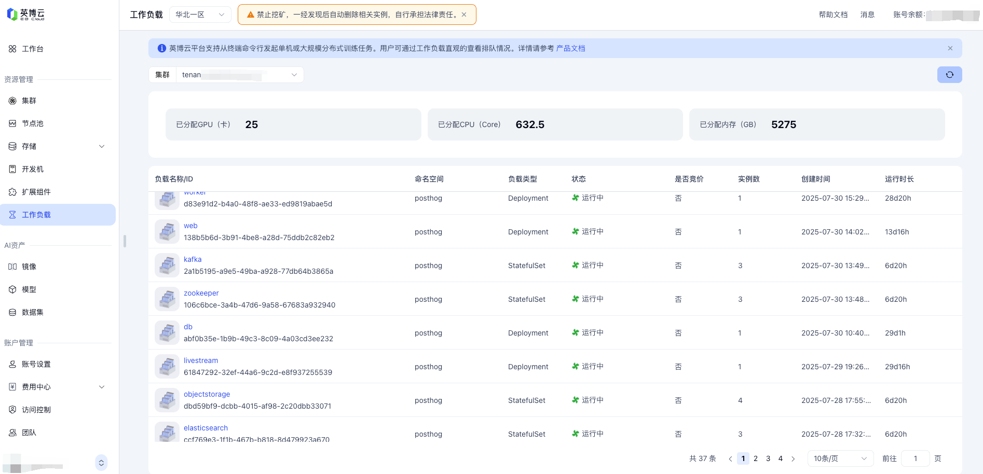
Task: Open 模型 model cube icon
Action: coord(12,289)
